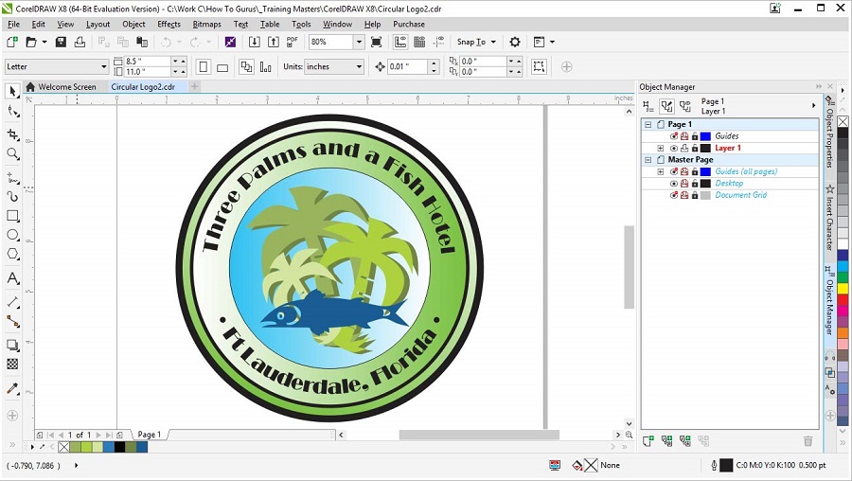Screen dimensions: 852x481
Task: Select the Shape tool
Action: click(x=13, y=112)
